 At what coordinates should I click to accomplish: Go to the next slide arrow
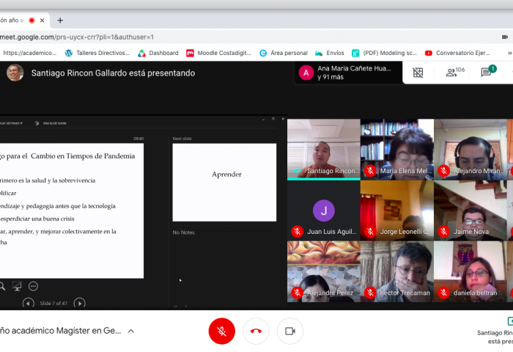[80, 303]
